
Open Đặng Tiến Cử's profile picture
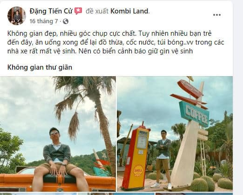(16, 16)
